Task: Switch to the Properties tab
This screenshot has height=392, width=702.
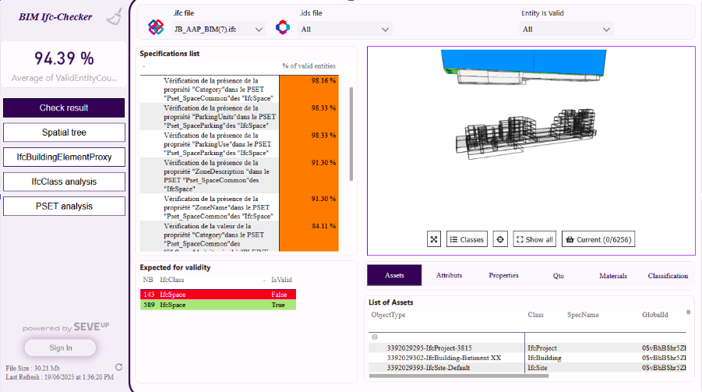Action: click(503, 276)
